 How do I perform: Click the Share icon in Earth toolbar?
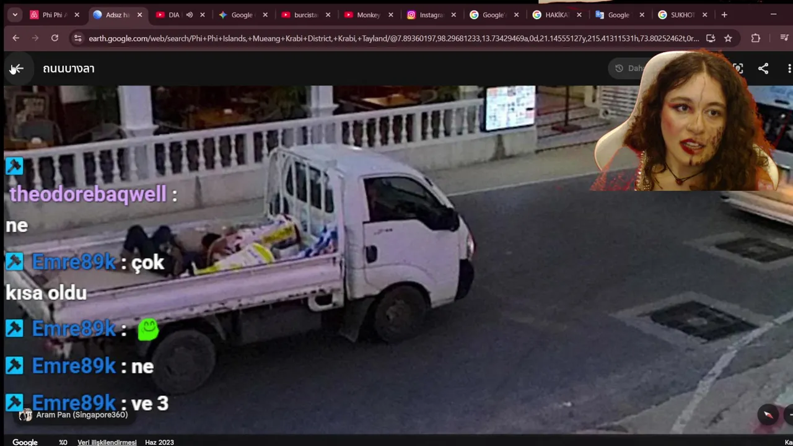point(763,69)
